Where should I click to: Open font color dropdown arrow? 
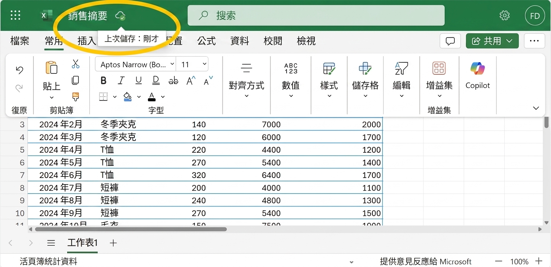point(163,97)
